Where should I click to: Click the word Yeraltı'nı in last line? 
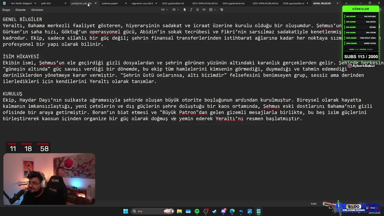pyautogui.click(x=229, y=119)
